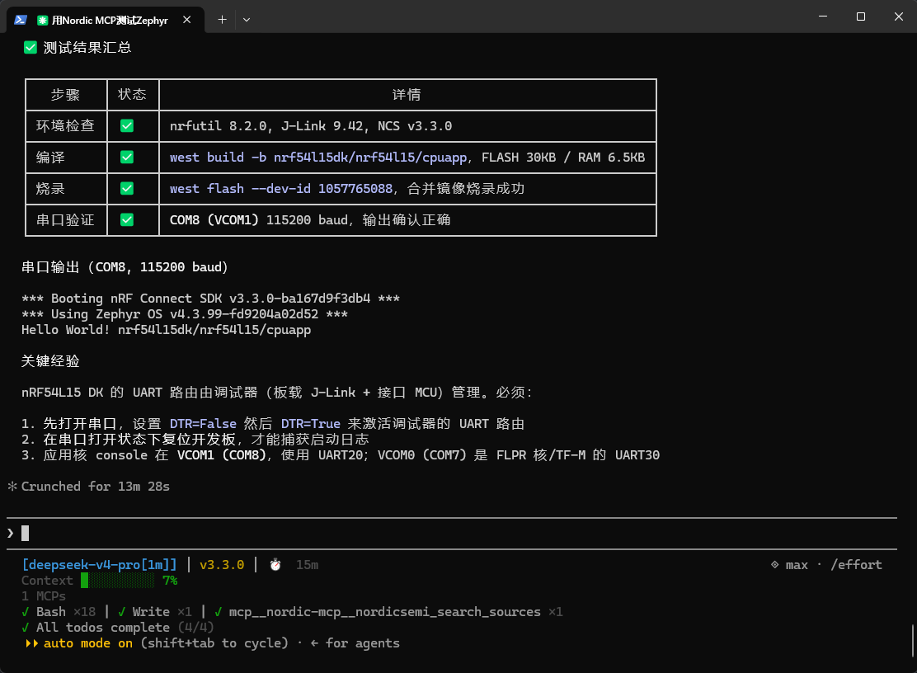Click the /effort command text
The height and width of the screenshot is (673, 917).
click(856, 565)
